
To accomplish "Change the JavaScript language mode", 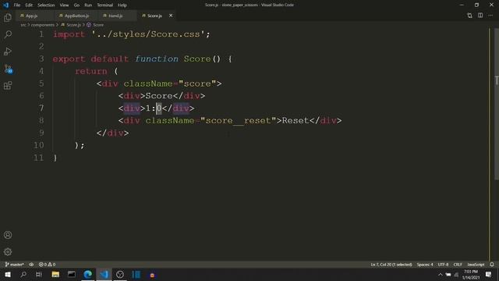I will (476, 265).
